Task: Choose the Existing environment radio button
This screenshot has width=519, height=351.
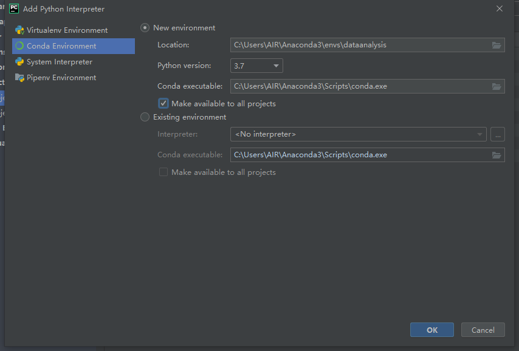Action: click(x=145, y=117)
